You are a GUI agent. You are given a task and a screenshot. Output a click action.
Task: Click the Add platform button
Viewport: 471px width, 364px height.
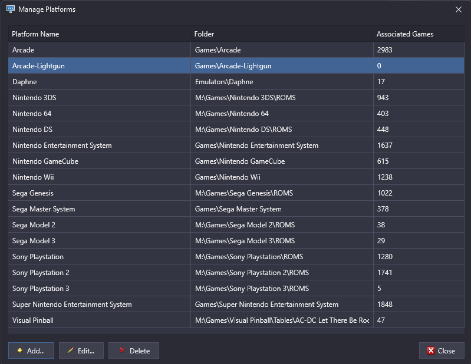click(x=31, y=350)
